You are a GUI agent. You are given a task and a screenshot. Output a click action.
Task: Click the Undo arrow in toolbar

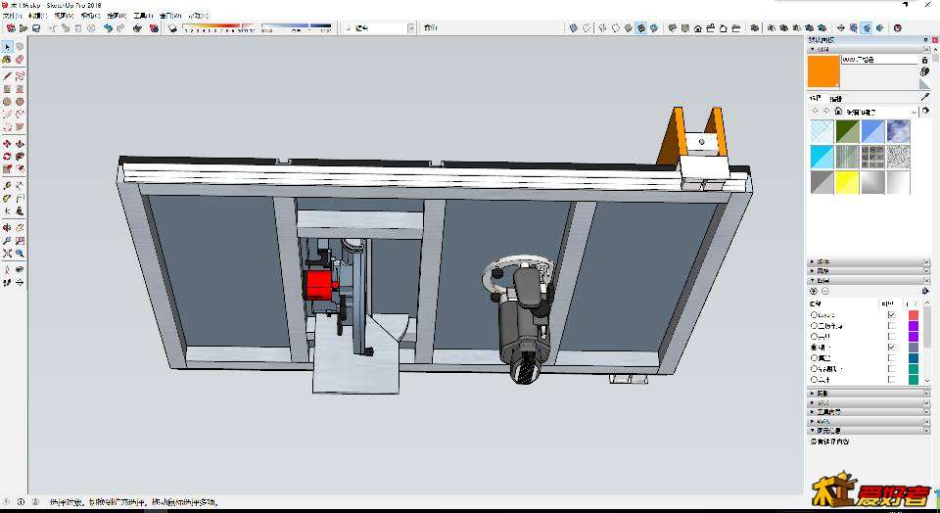108,27
